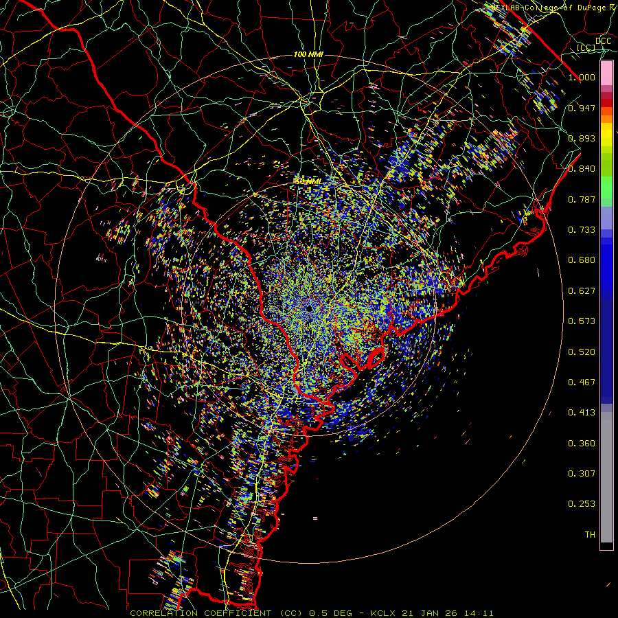The image size is (618, 618).
Task: Click the 0.360 legend value
Action: point(582,443)
